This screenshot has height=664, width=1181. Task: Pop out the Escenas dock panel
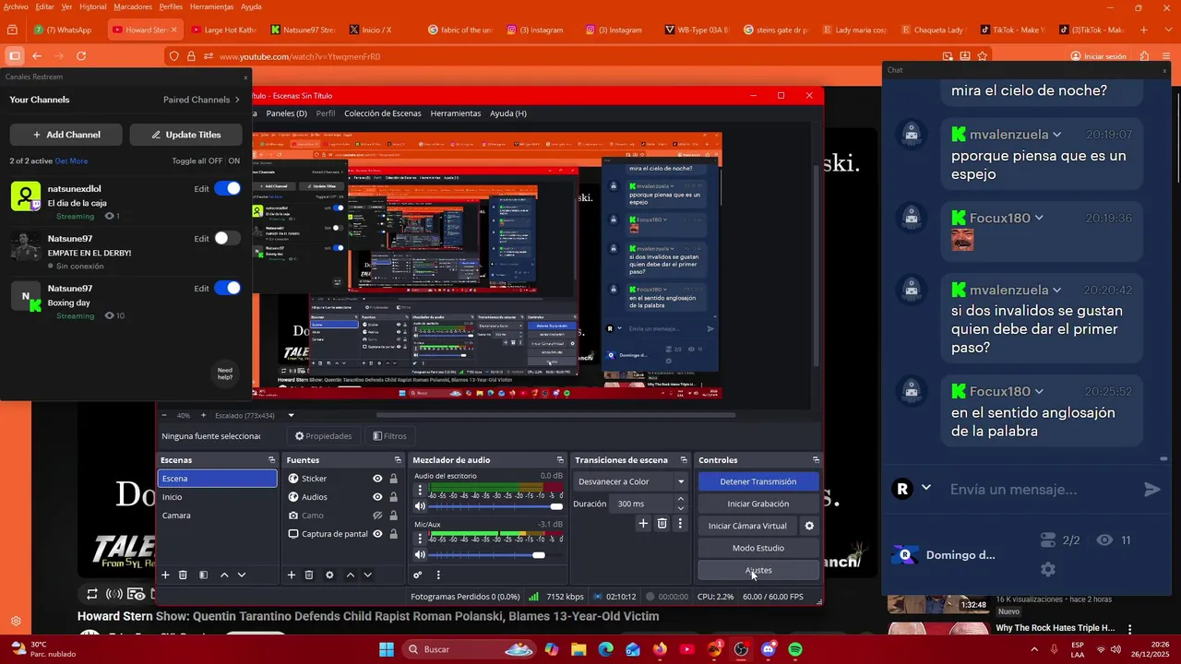[271, 460]
